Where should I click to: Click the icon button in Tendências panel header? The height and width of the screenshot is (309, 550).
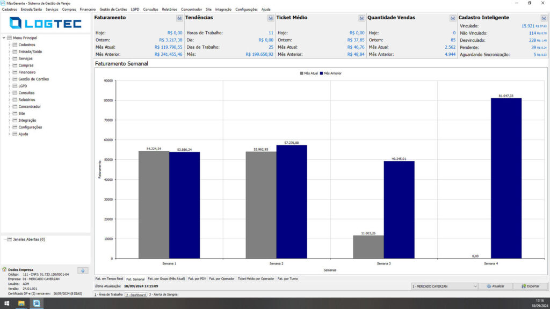[x=271, y=18]
